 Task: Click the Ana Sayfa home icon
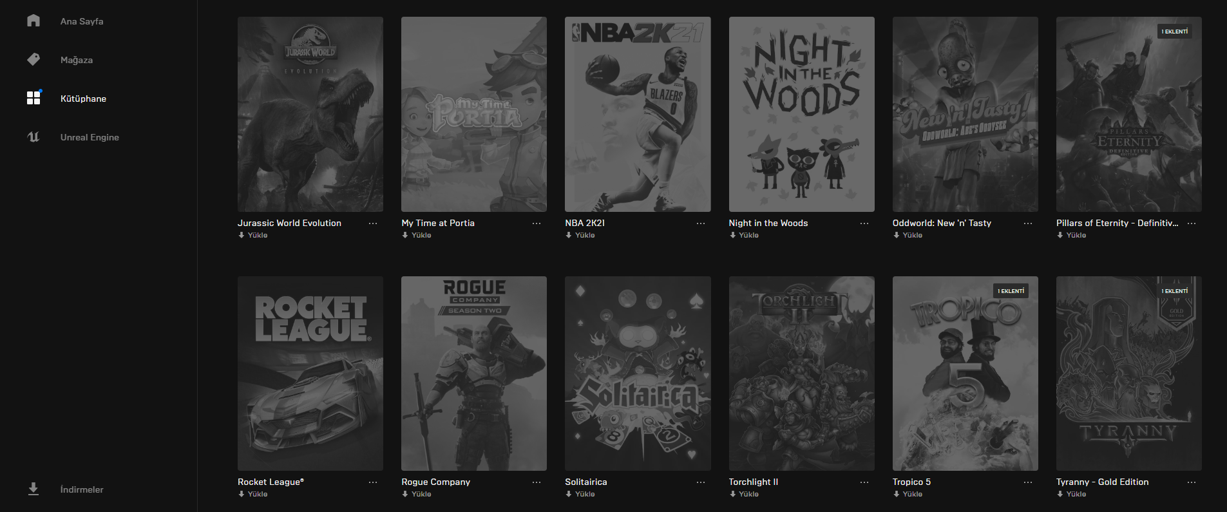[x=33, y=21]
